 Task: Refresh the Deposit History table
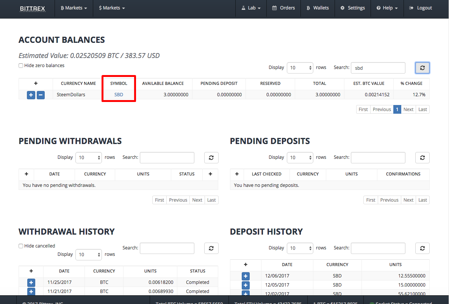tap(422, 248)
